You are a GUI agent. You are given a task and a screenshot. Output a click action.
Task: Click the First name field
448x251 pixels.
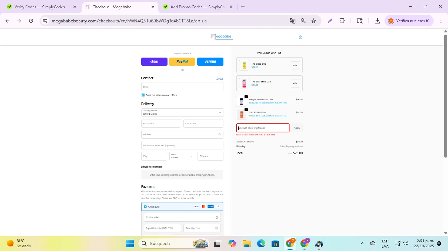(x=161, y=124)
